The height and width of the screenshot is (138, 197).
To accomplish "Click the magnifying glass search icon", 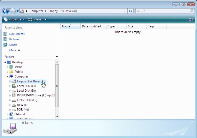I will [x=191, y=11].
